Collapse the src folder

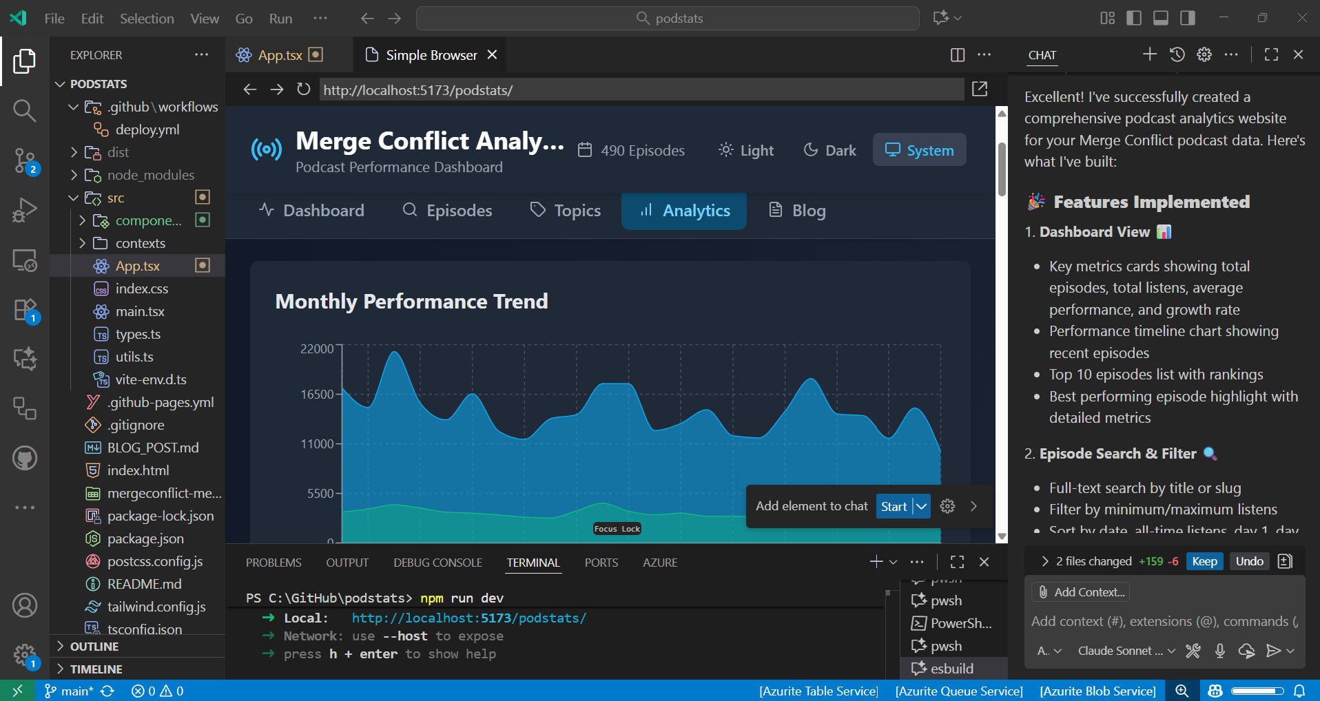click(x=73, y=198)
